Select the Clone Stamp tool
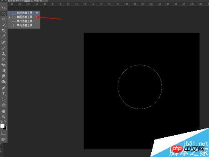Viewport: 209px width, 157px height. pyautogui.click(x=3, y=54)
